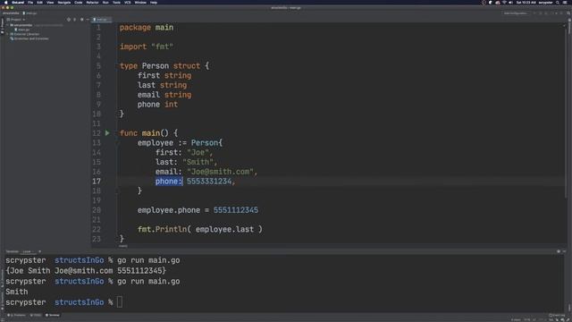572x322 pixels.
Task: Click line 17 highlighted 'phone:' text
Action: click(169, 181)
